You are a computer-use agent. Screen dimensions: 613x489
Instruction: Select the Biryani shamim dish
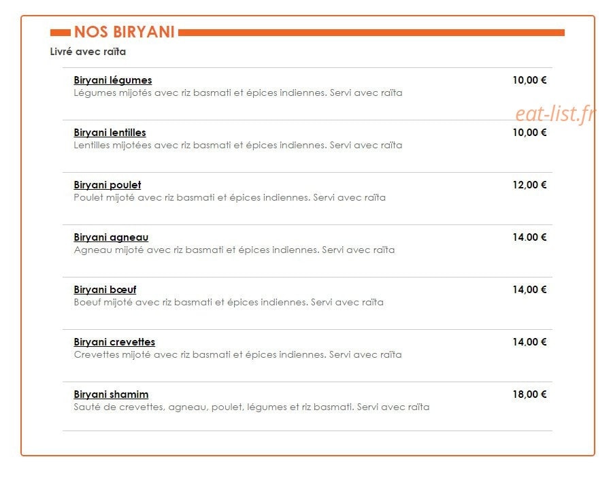tap(111, 394)
